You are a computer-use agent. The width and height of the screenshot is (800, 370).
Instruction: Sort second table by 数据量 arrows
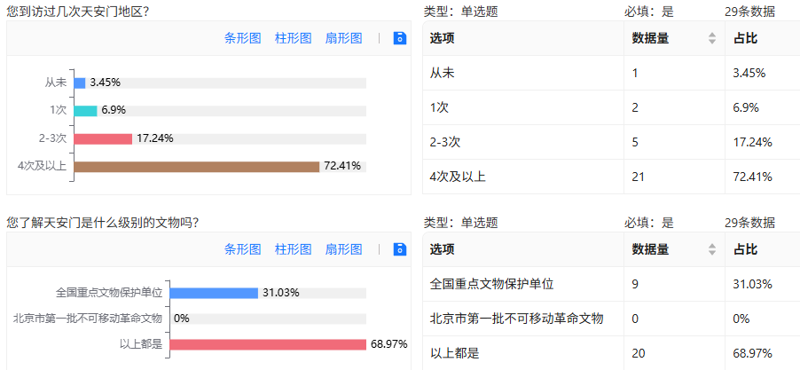711,249
